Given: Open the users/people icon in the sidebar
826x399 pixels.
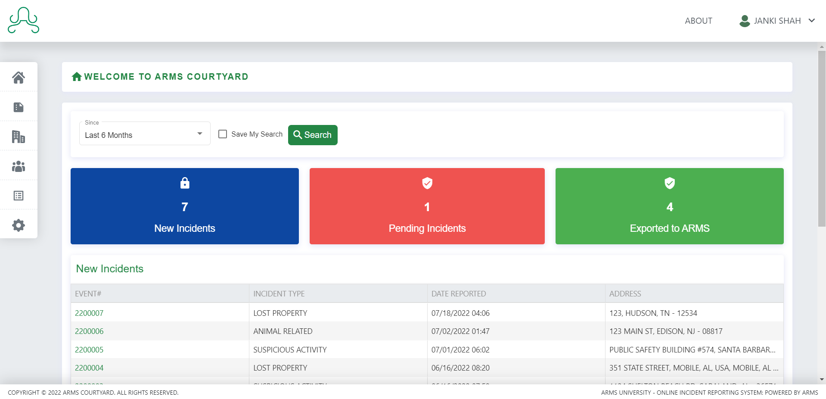Looking at the screenshot, I should click(19, 165).
